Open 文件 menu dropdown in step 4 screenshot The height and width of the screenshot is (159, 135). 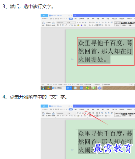click(45, 109)
